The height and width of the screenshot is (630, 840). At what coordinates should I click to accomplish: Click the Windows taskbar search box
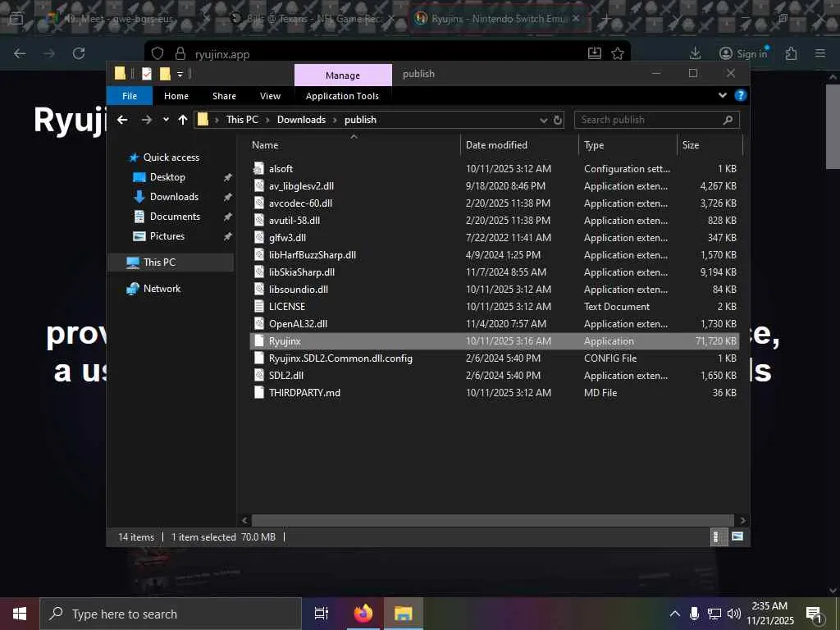pyautogui.click(x=171, y=614)
